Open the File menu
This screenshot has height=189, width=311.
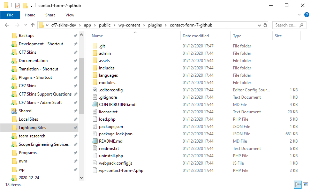(10, 15)
